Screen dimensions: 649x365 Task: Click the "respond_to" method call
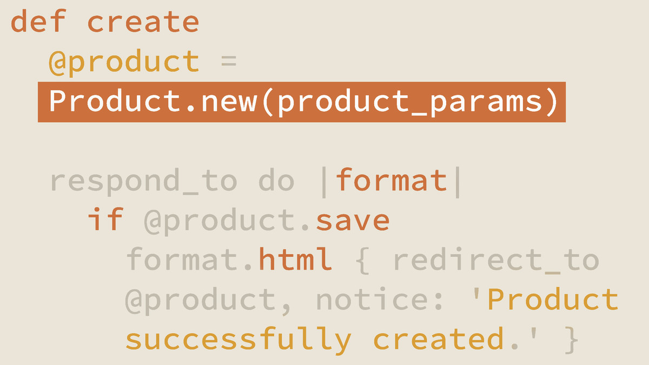click(x=143, y=181)
